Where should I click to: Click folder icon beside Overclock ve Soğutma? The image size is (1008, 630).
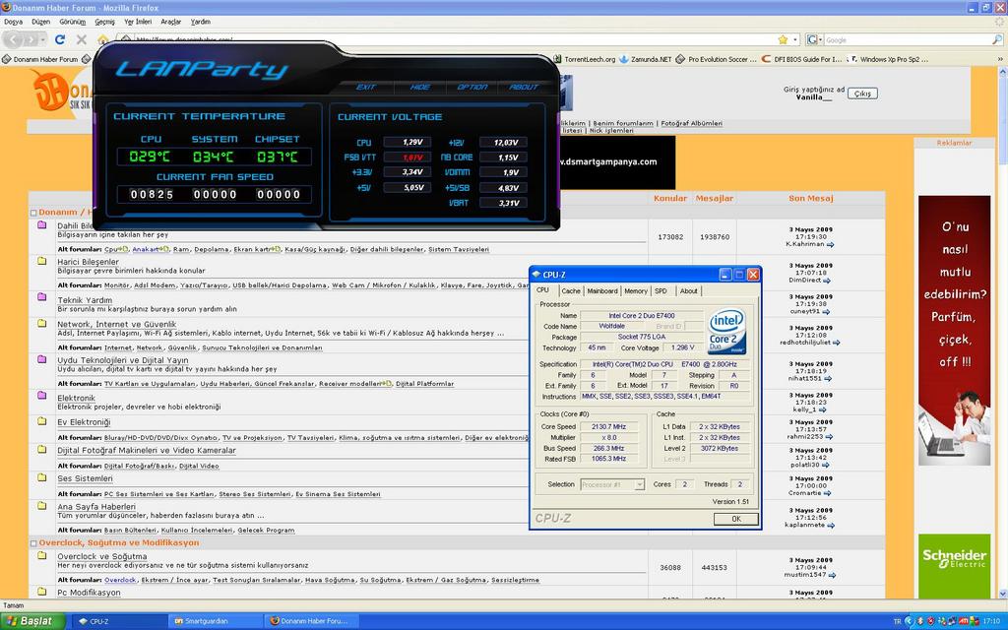click(x=41, y=555)
